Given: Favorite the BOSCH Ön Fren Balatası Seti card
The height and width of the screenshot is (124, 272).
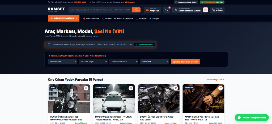Looking at the screenshot, I should [x=86, y=88].
